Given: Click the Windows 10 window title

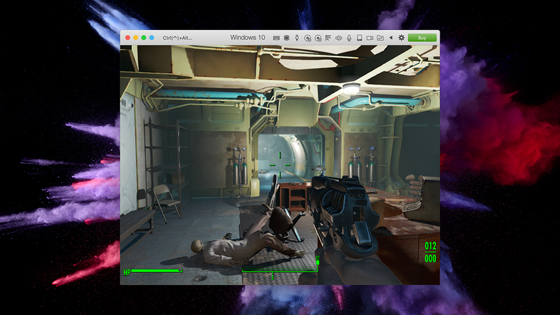Looking at the screenshot, I should click(248, 38).
